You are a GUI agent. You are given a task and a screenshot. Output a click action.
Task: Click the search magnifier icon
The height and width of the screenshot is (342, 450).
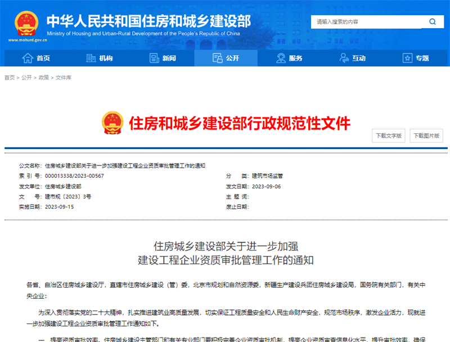433,21
